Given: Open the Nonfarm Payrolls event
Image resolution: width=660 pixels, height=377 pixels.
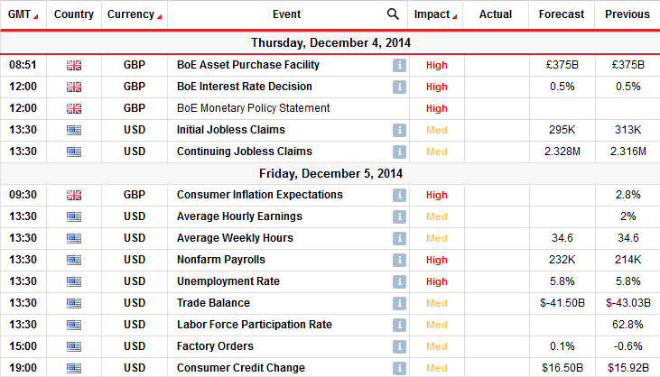Looking at the screenshot, I should [x=221, y=260].
